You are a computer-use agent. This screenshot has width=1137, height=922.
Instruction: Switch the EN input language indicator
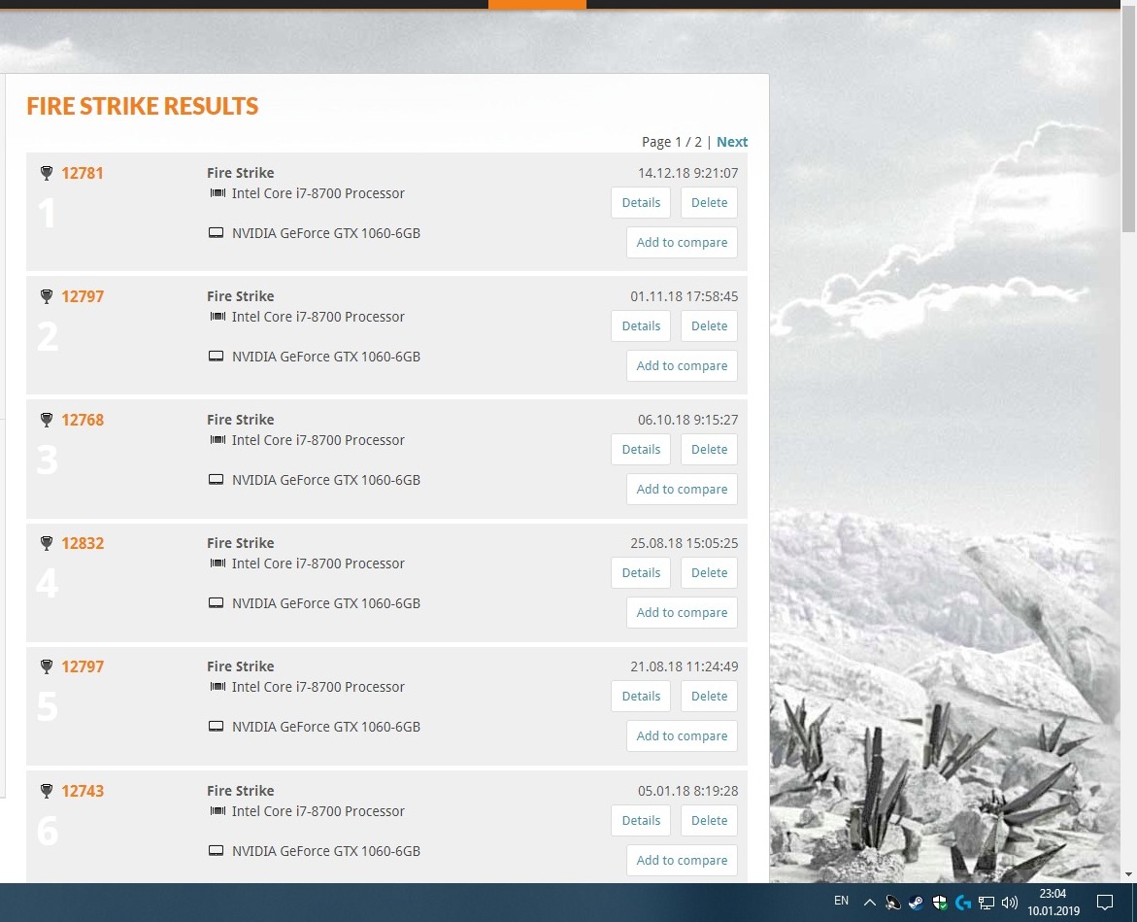coord(841,901)
